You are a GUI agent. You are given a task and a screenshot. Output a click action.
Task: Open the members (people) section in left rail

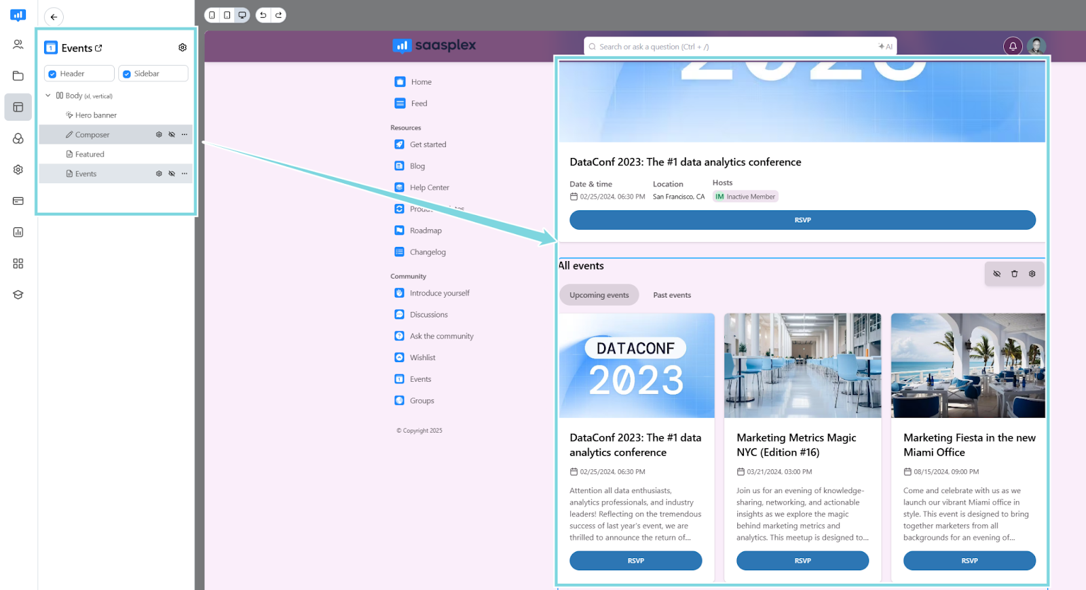[18, 45]
